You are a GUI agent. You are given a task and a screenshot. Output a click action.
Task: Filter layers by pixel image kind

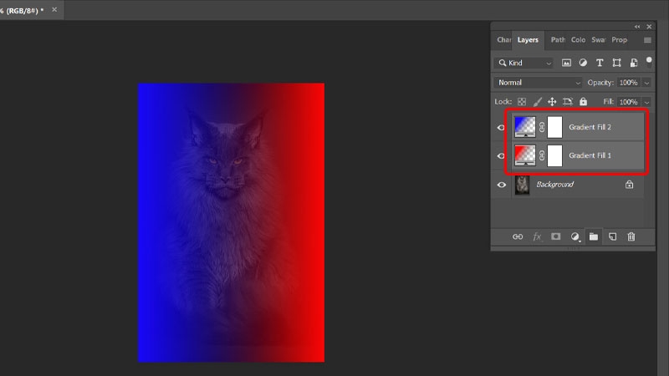[566, 64]
